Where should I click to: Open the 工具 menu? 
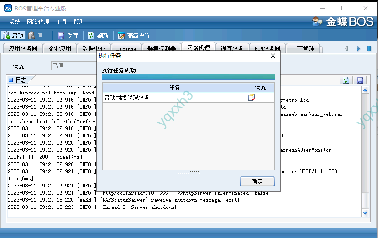click(61, 22)
